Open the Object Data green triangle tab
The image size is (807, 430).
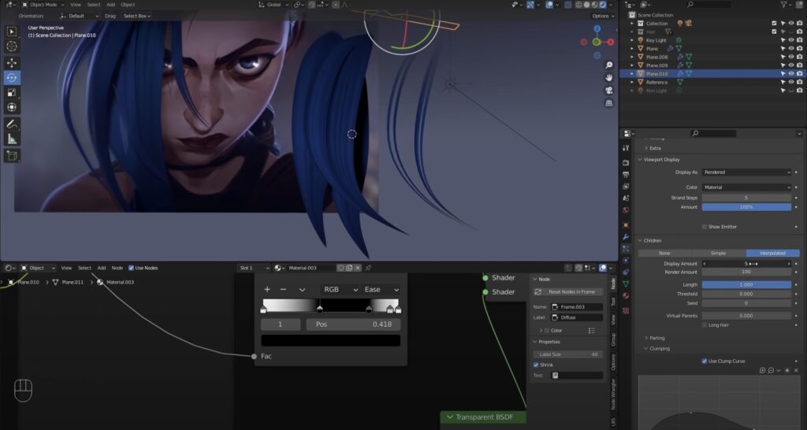click(626, 284)
